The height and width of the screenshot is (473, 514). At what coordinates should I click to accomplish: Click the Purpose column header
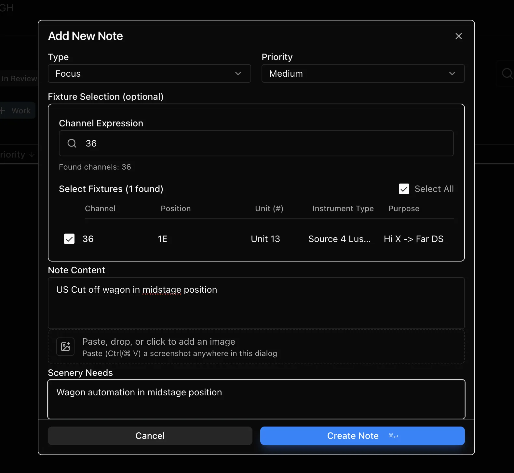click(x=404, y=209)
